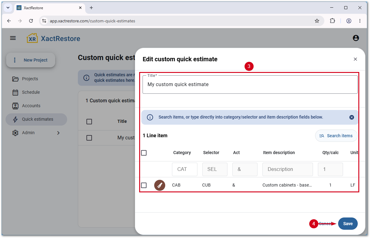Image resolution: width=370 pixels, height=238 pixels.
Task: Click the Projects folder icon
Action: (x=15, y=79)
